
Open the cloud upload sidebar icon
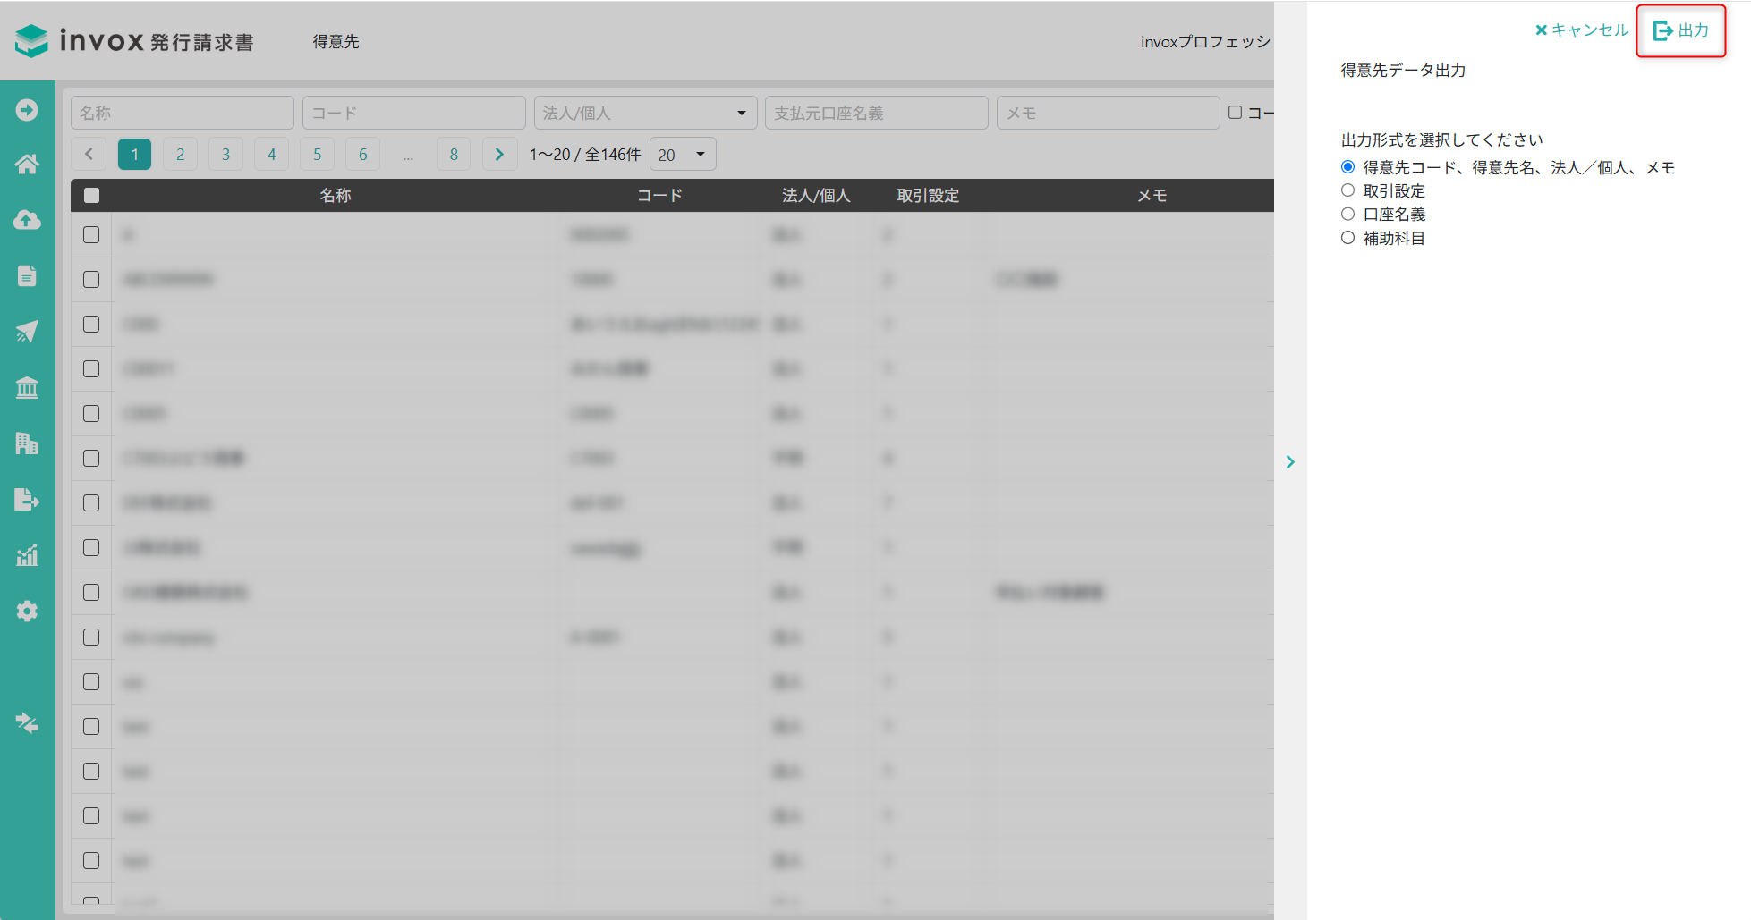[27, 220]
